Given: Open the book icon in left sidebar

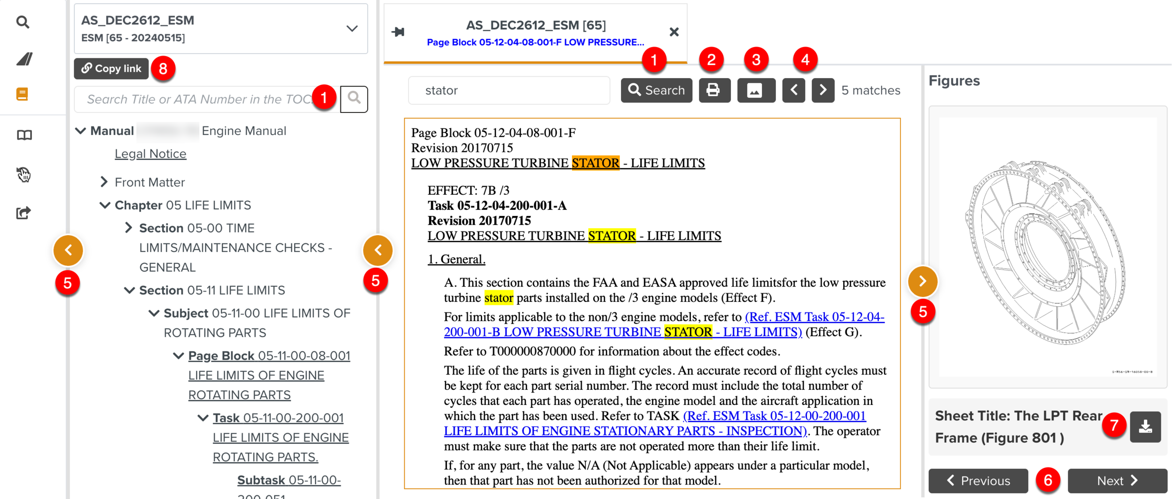Looking at the screenshot, I should (x=24, y=135).
